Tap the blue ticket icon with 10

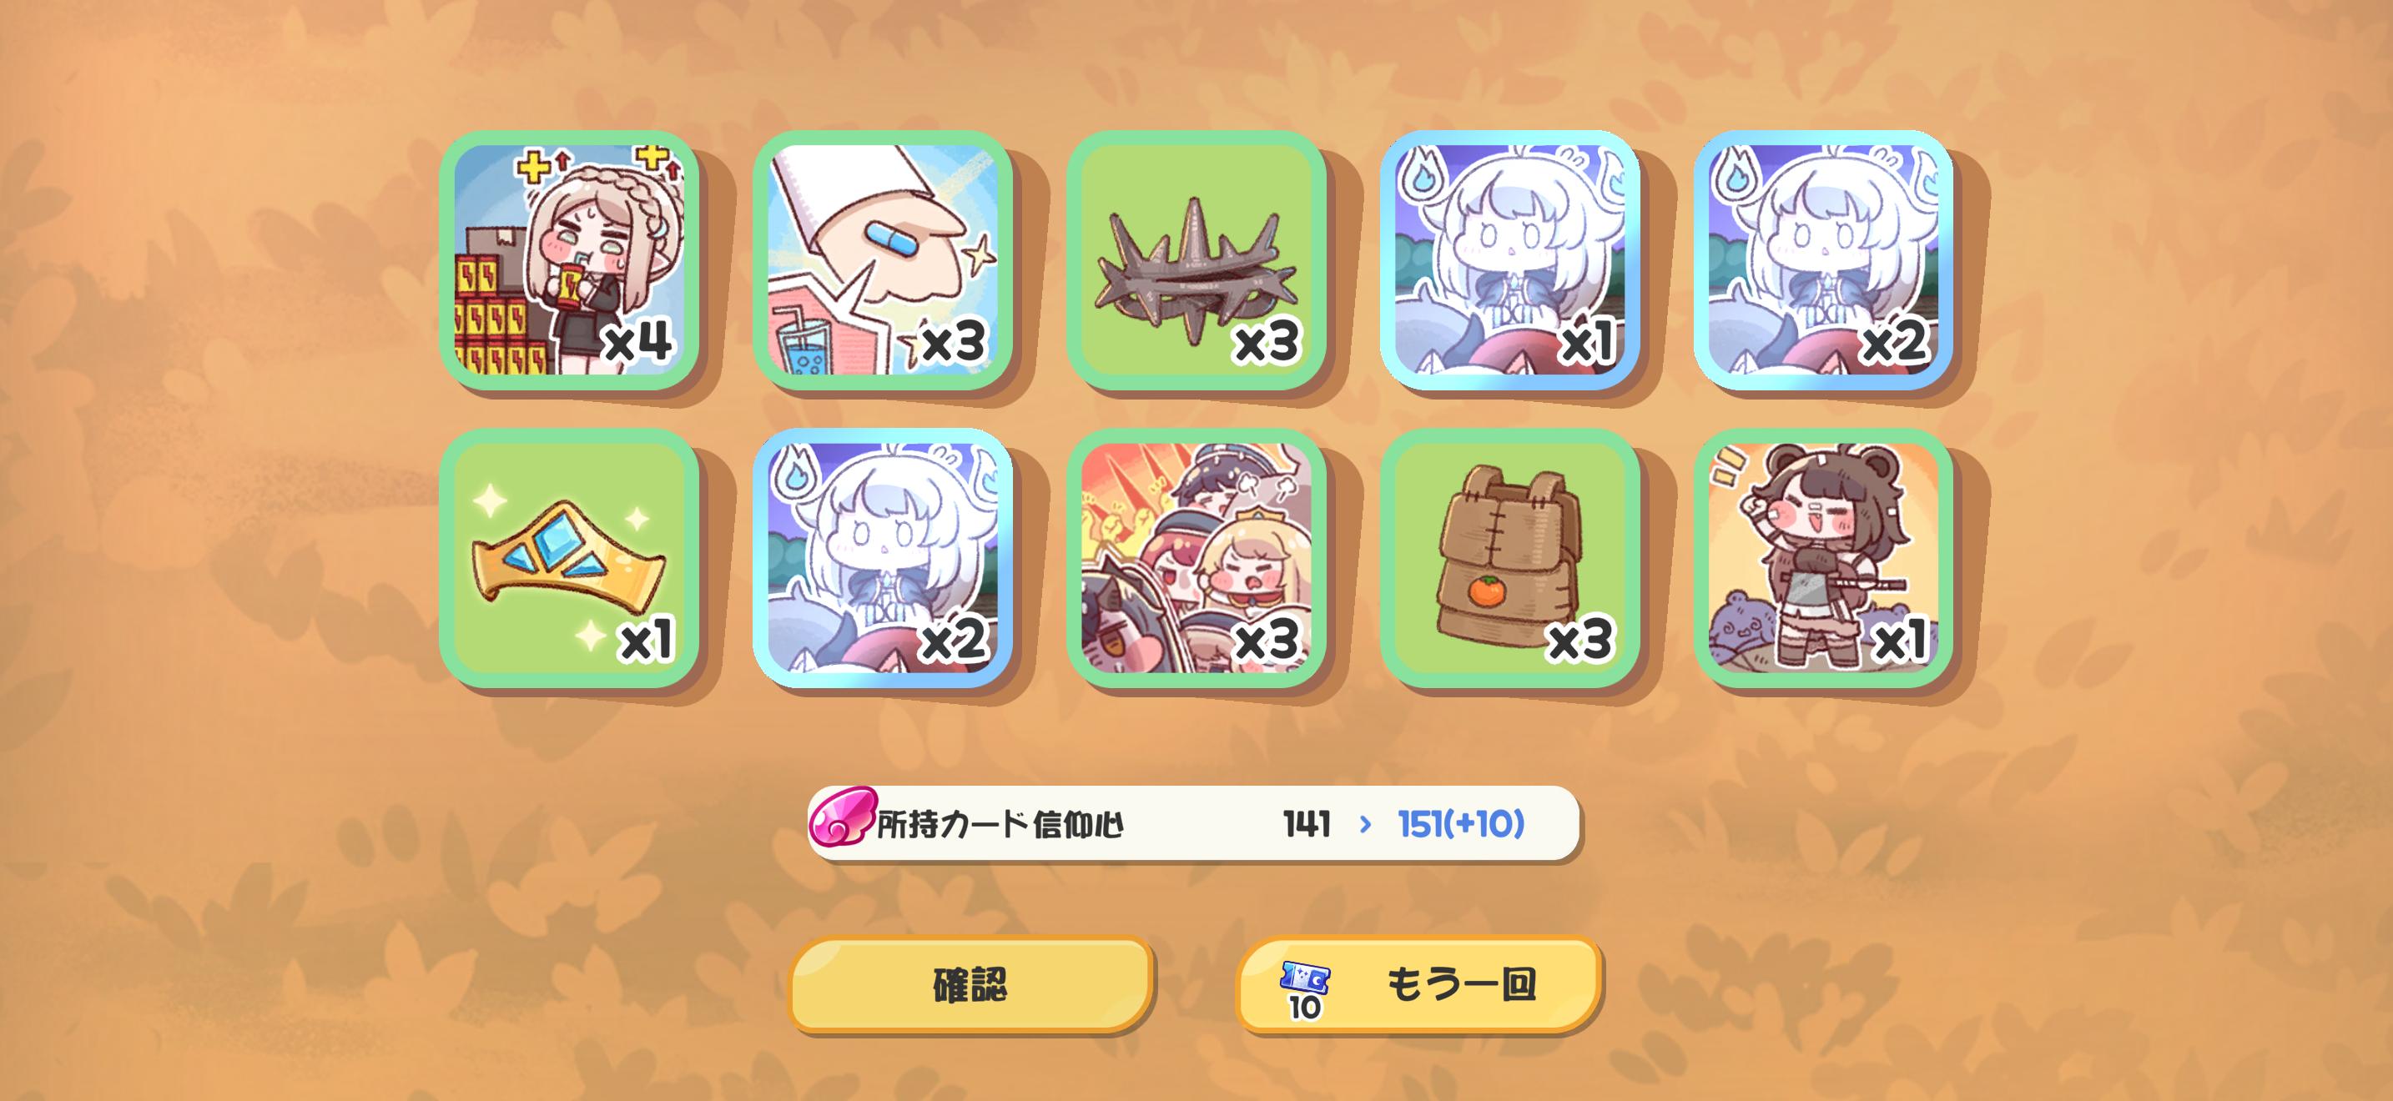pyautogui.click(x=1305, y=989)
